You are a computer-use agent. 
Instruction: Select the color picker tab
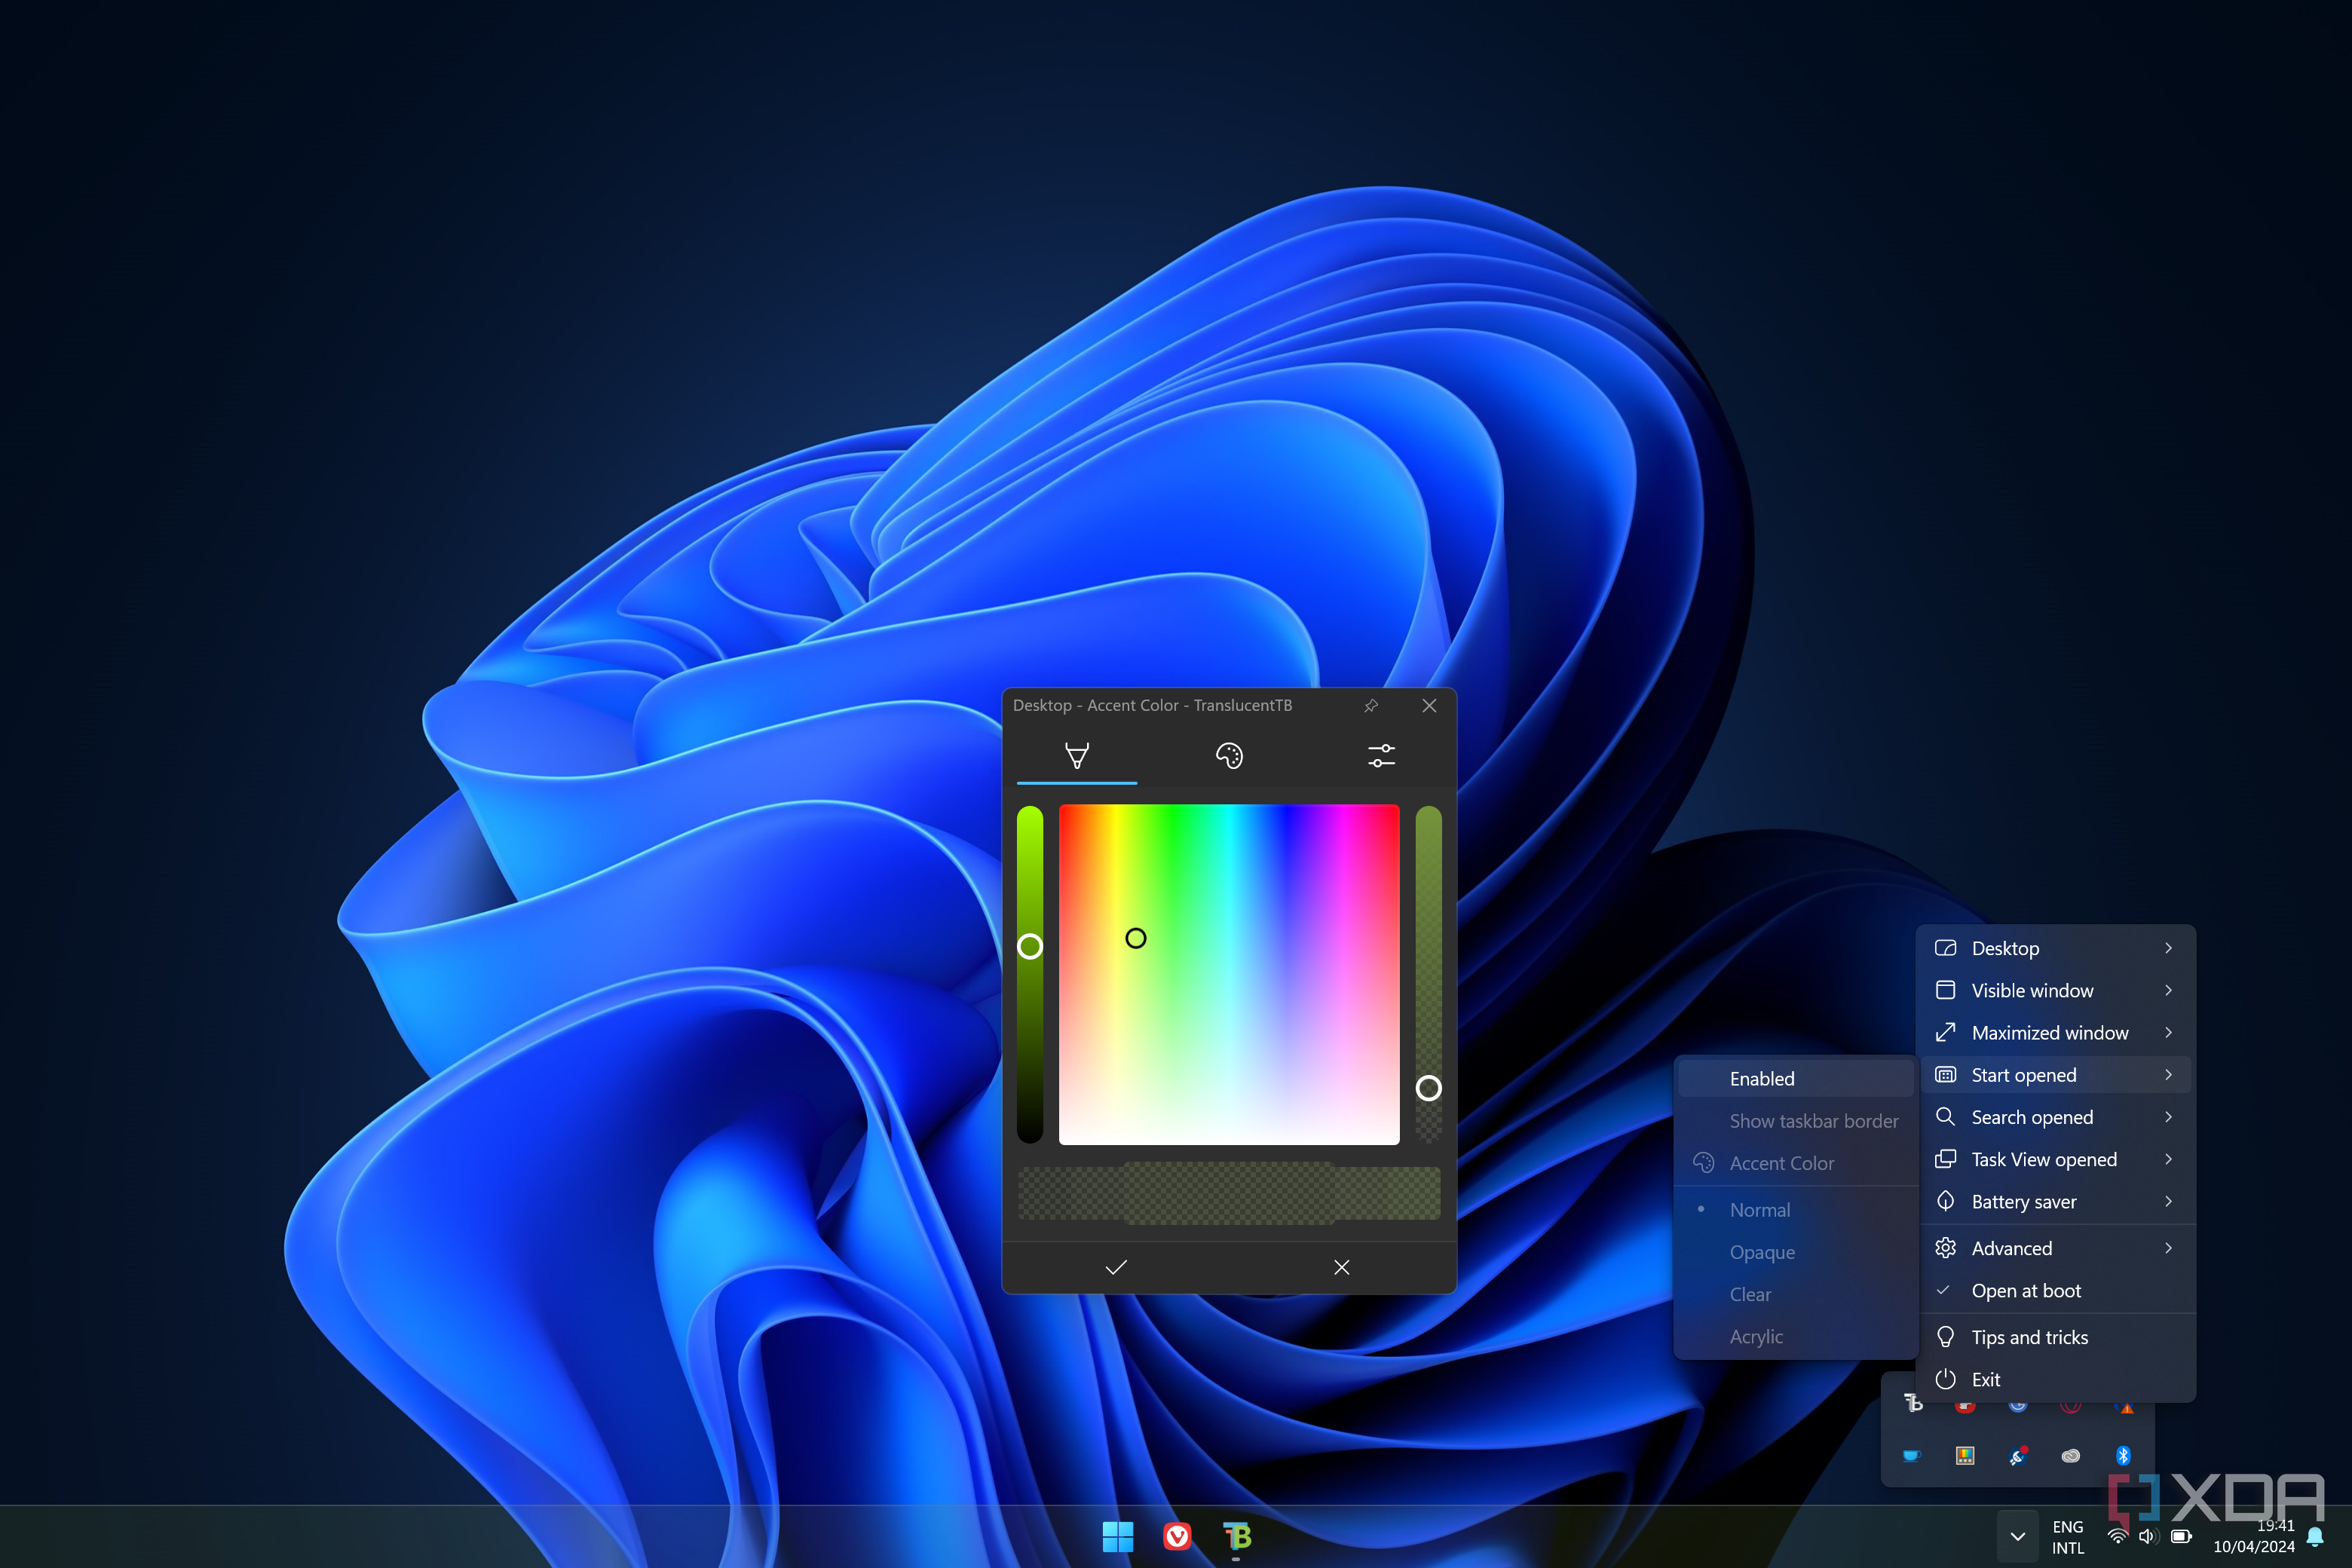(x=1077, y=756)
